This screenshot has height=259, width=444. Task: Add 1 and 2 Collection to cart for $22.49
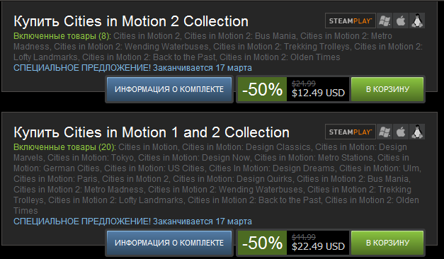click(x=387, y=243)
